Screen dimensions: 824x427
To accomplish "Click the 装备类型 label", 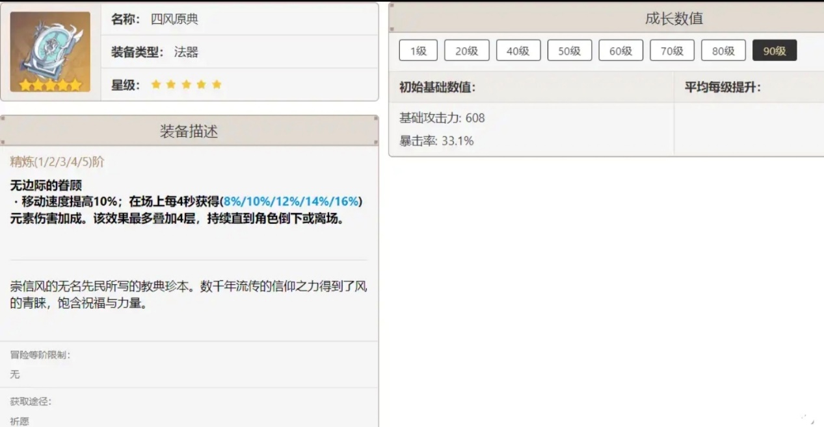I will [137, 52].
